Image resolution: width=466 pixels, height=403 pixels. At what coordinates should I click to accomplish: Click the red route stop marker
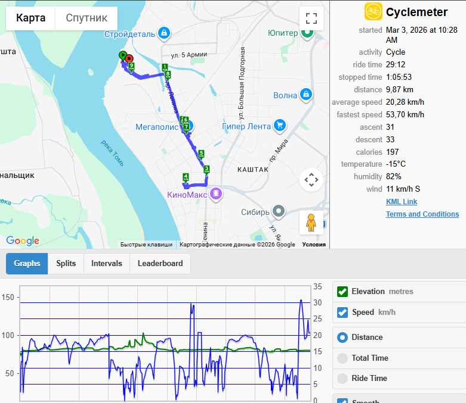(129, 58)
